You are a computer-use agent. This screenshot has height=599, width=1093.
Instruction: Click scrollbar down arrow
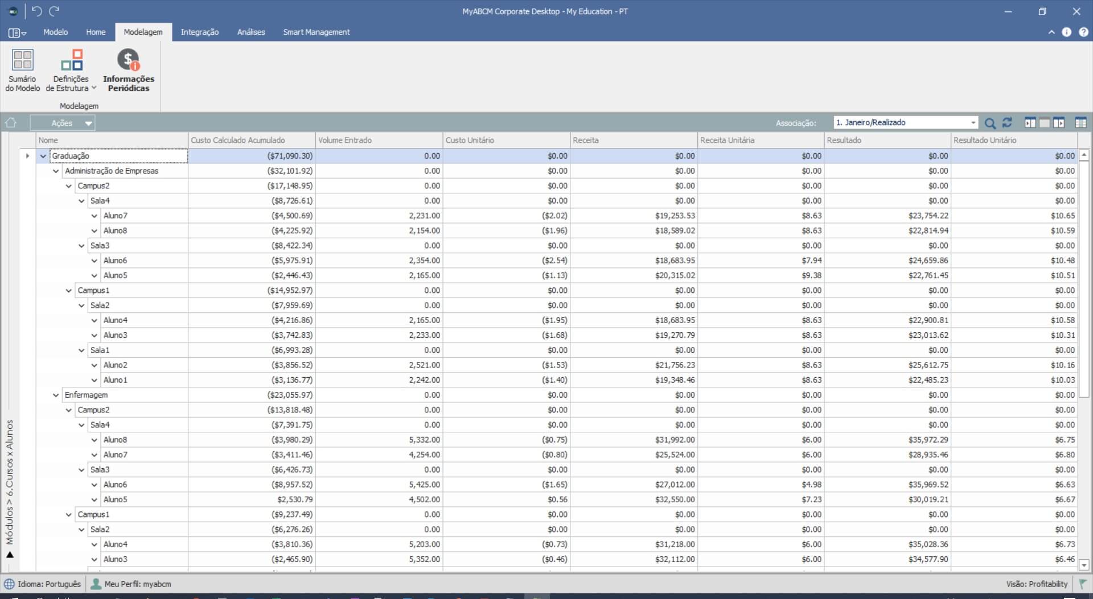click(x=1084, y=565)
